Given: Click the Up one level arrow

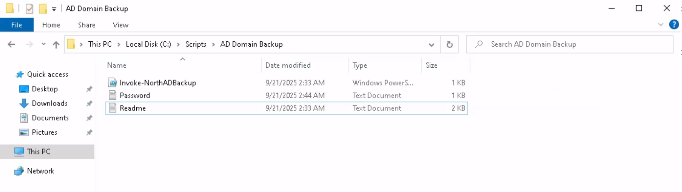Looking at the screenshot, I should 56,44.
